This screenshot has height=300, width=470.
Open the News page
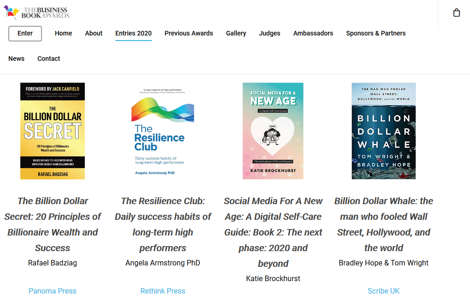point(16,59)
